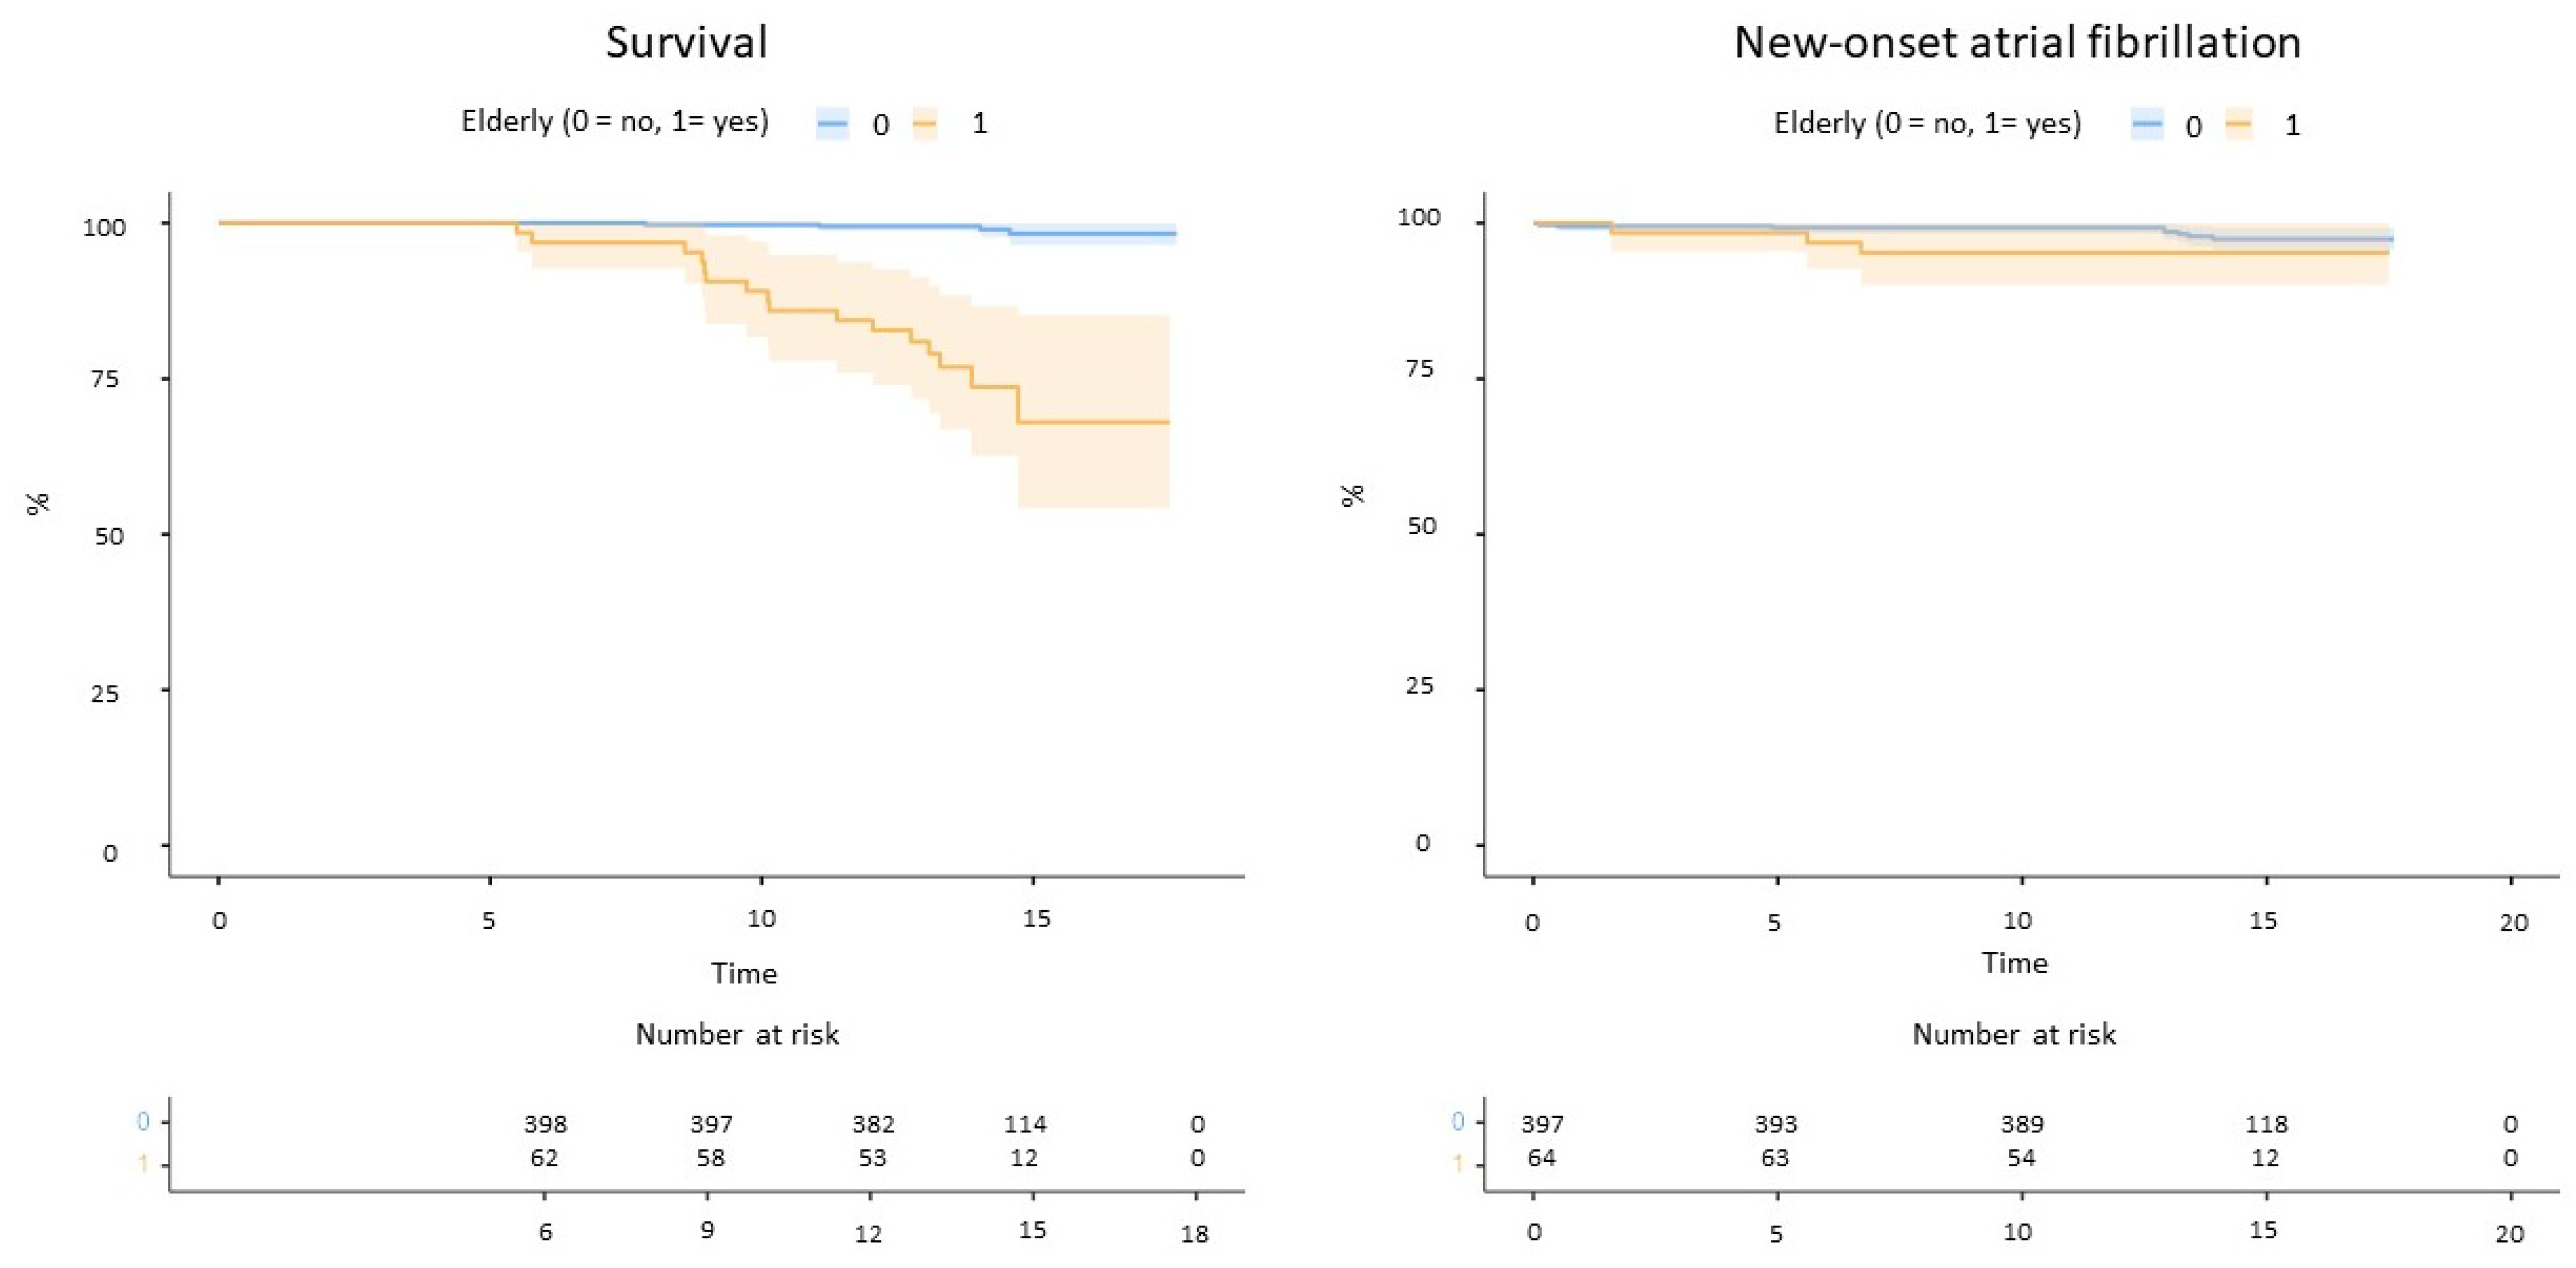This screenshot has height=1268, width=2576.
Task: Select the value 54 in the risk table
Action: point(2021,1158)
